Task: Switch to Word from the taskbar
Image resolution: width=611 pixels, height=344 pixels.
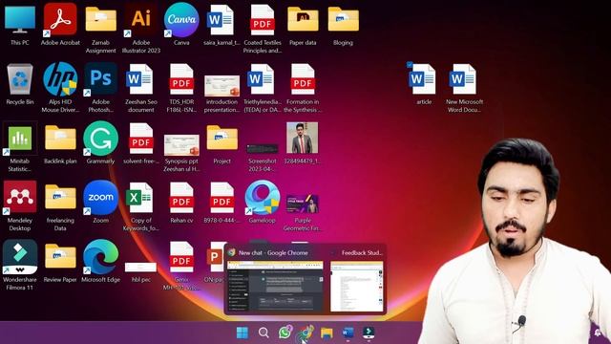Action: 348,333
